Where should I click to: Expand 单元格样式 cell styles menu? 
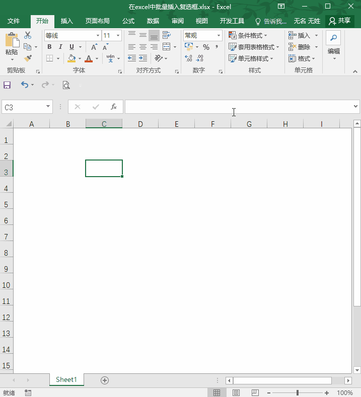pyautogui.click(x=251, y=59)
